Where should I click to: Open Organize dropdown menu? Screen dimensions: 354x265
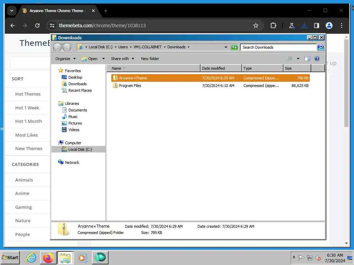(65, 59)
